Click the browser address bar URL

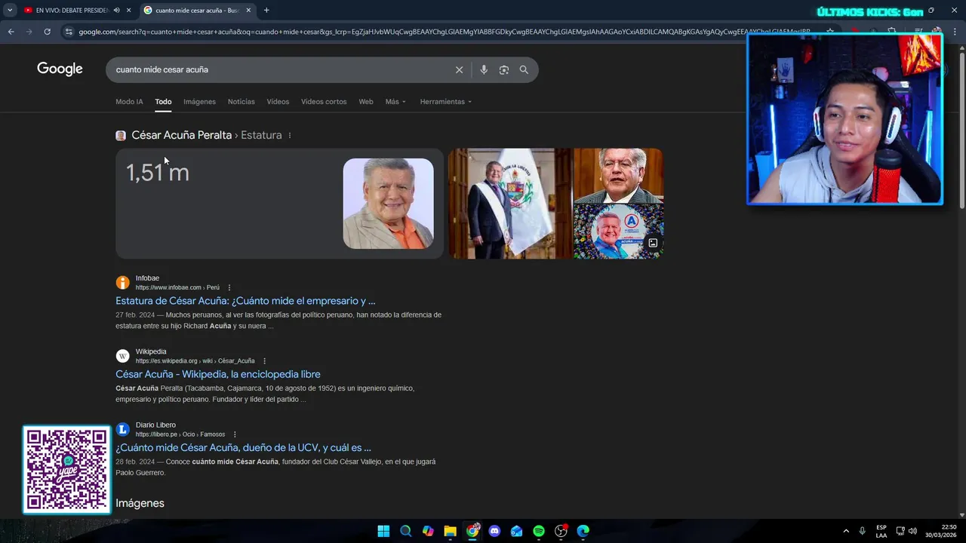[x=444, y=32]
